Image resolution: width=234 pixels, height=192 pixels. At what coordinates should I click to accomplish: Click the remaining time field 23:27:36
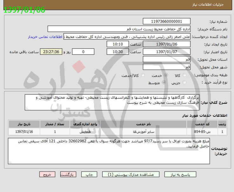tap(51, 52)
